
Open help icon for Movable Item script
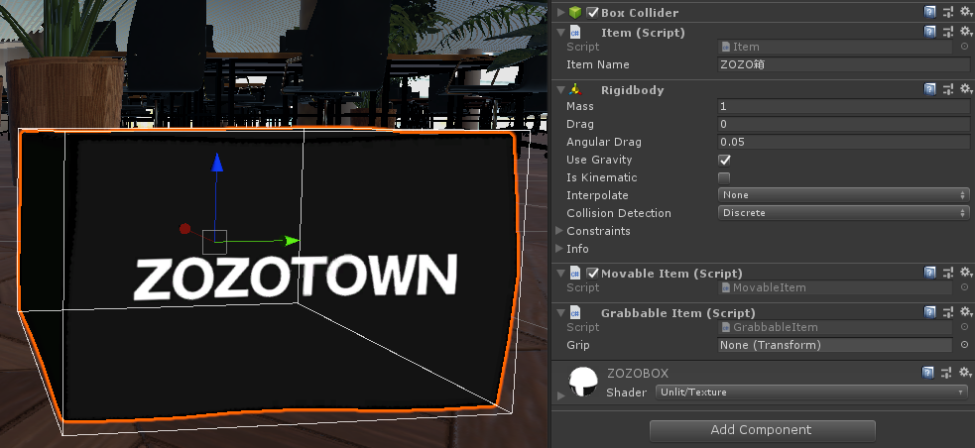pos(929,273)
